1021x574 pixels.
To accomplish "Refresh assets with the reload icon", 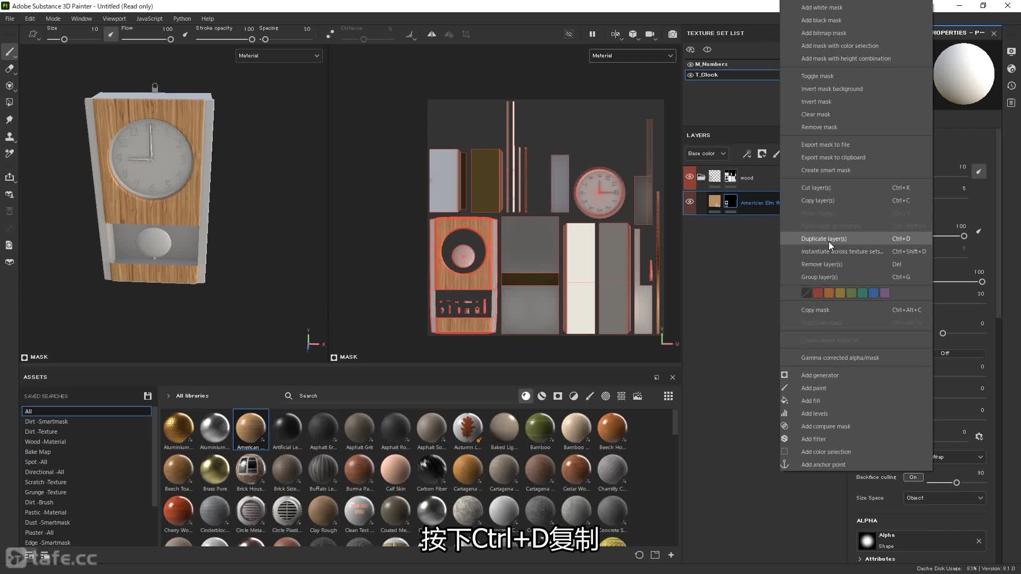I will 639,555.
